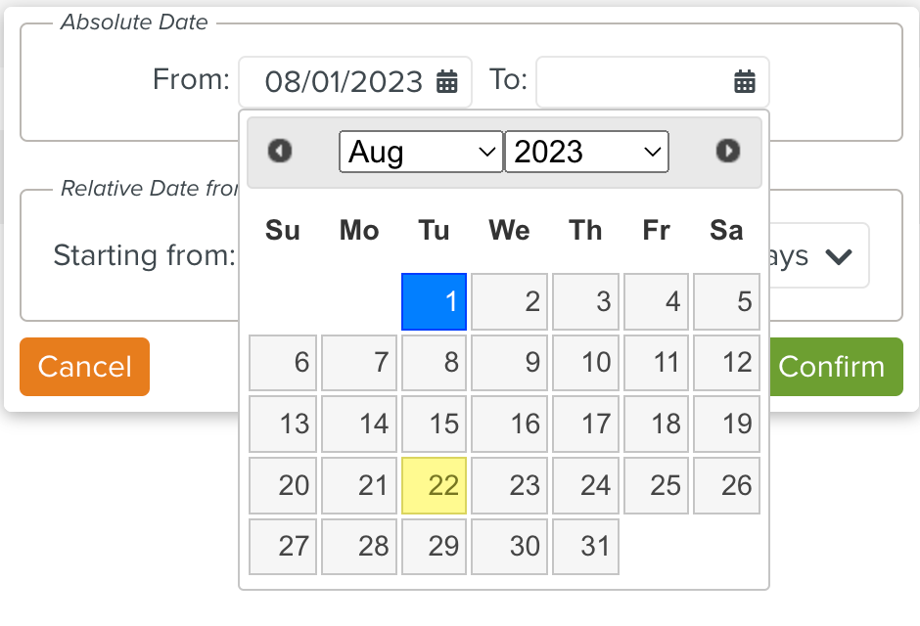Click the Cancel button

[84, 367]
